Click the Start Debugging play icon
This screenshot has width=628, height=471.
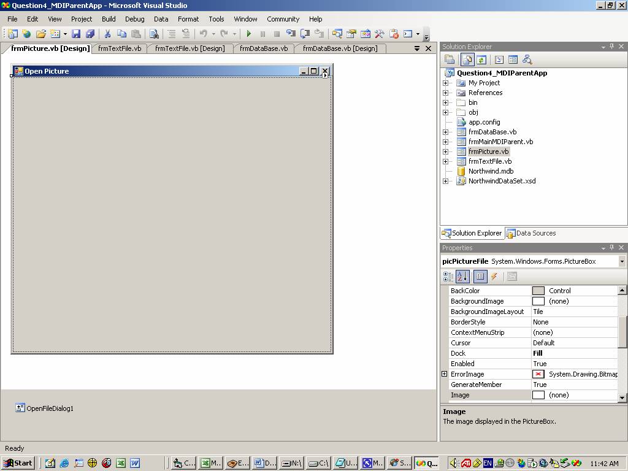tap(248, 34)
